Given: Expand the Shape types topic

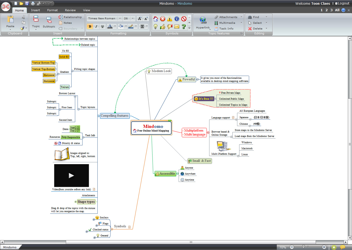Looking at the screenshot, I should (x=75, y=202).
